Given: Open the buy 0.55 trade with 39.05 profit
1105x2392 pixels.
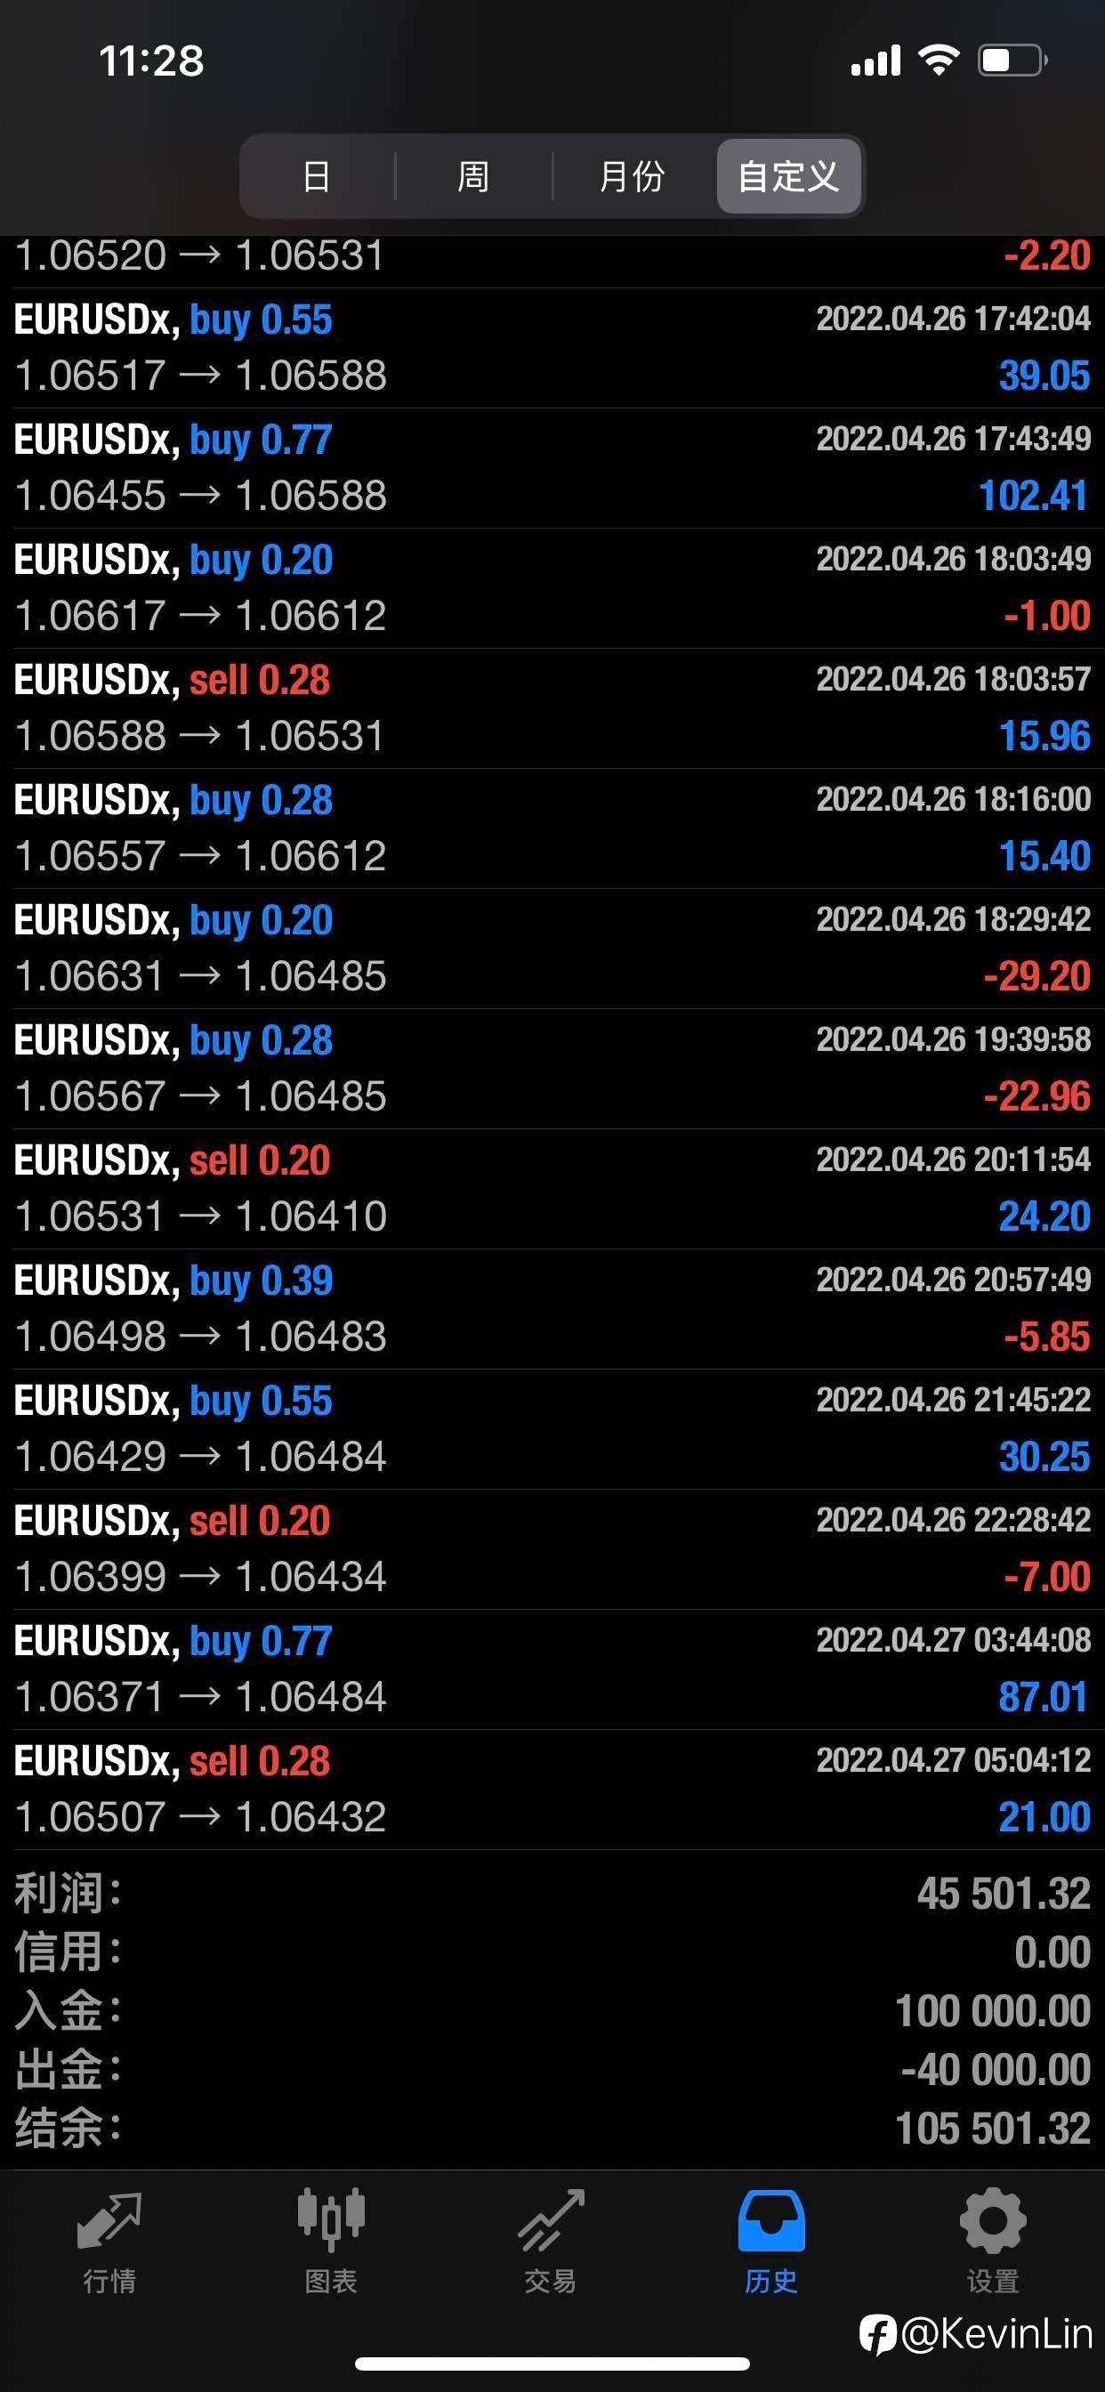Looking at the screenshot, I should coord(552,348).
